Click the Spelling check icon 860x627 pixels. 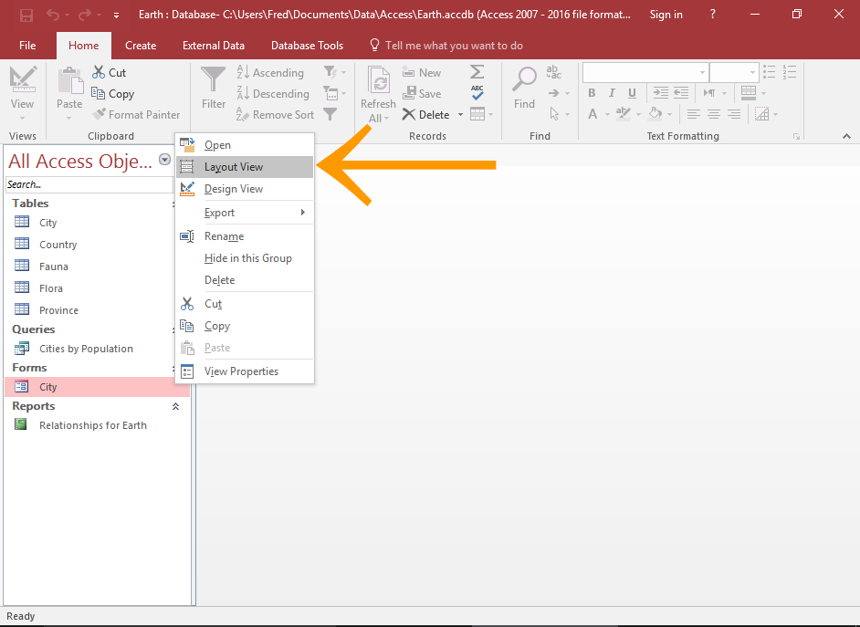tap(477, 93)
